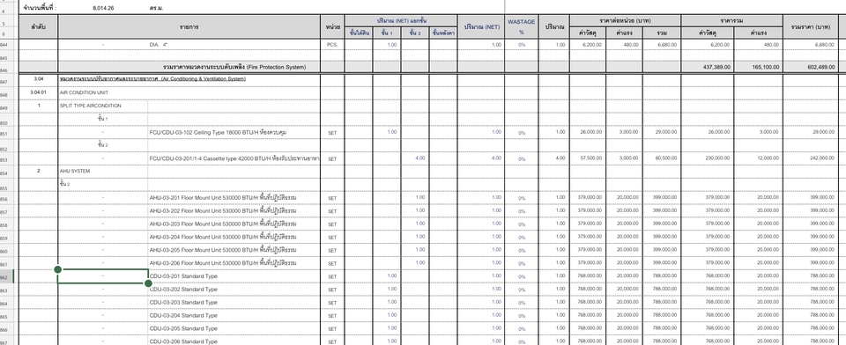Click the 4.00 cell in ชั้น 2 column

click(415, 158)
